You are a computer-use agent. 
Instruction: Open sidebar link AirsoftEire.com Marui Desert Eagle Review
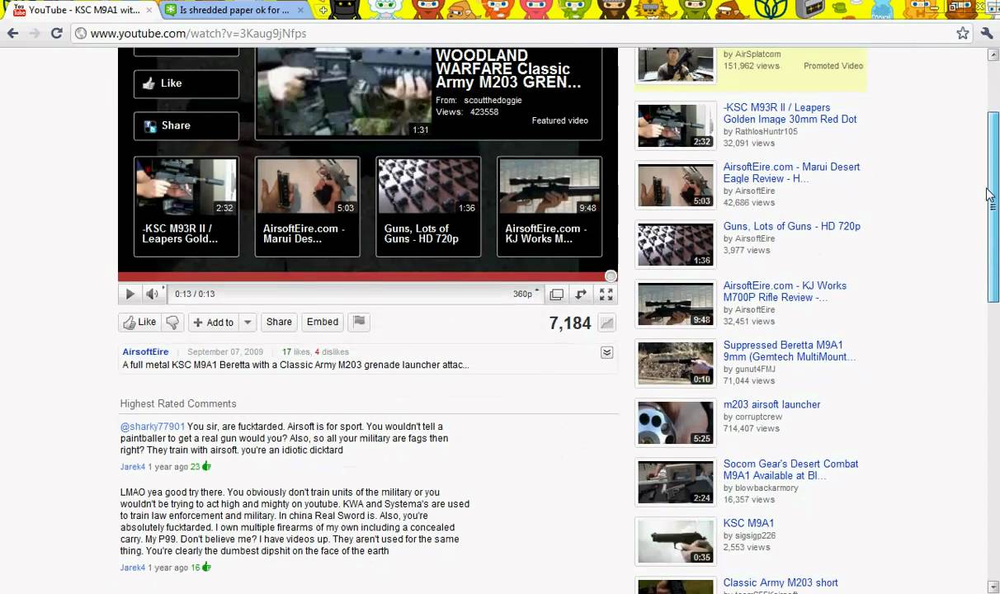tap(791, 172)
